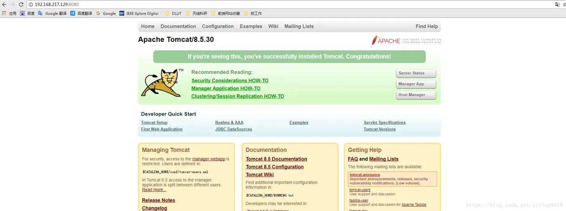
Task: Open the 百度翻译 bookmark
Action: (x=81, y=13)
